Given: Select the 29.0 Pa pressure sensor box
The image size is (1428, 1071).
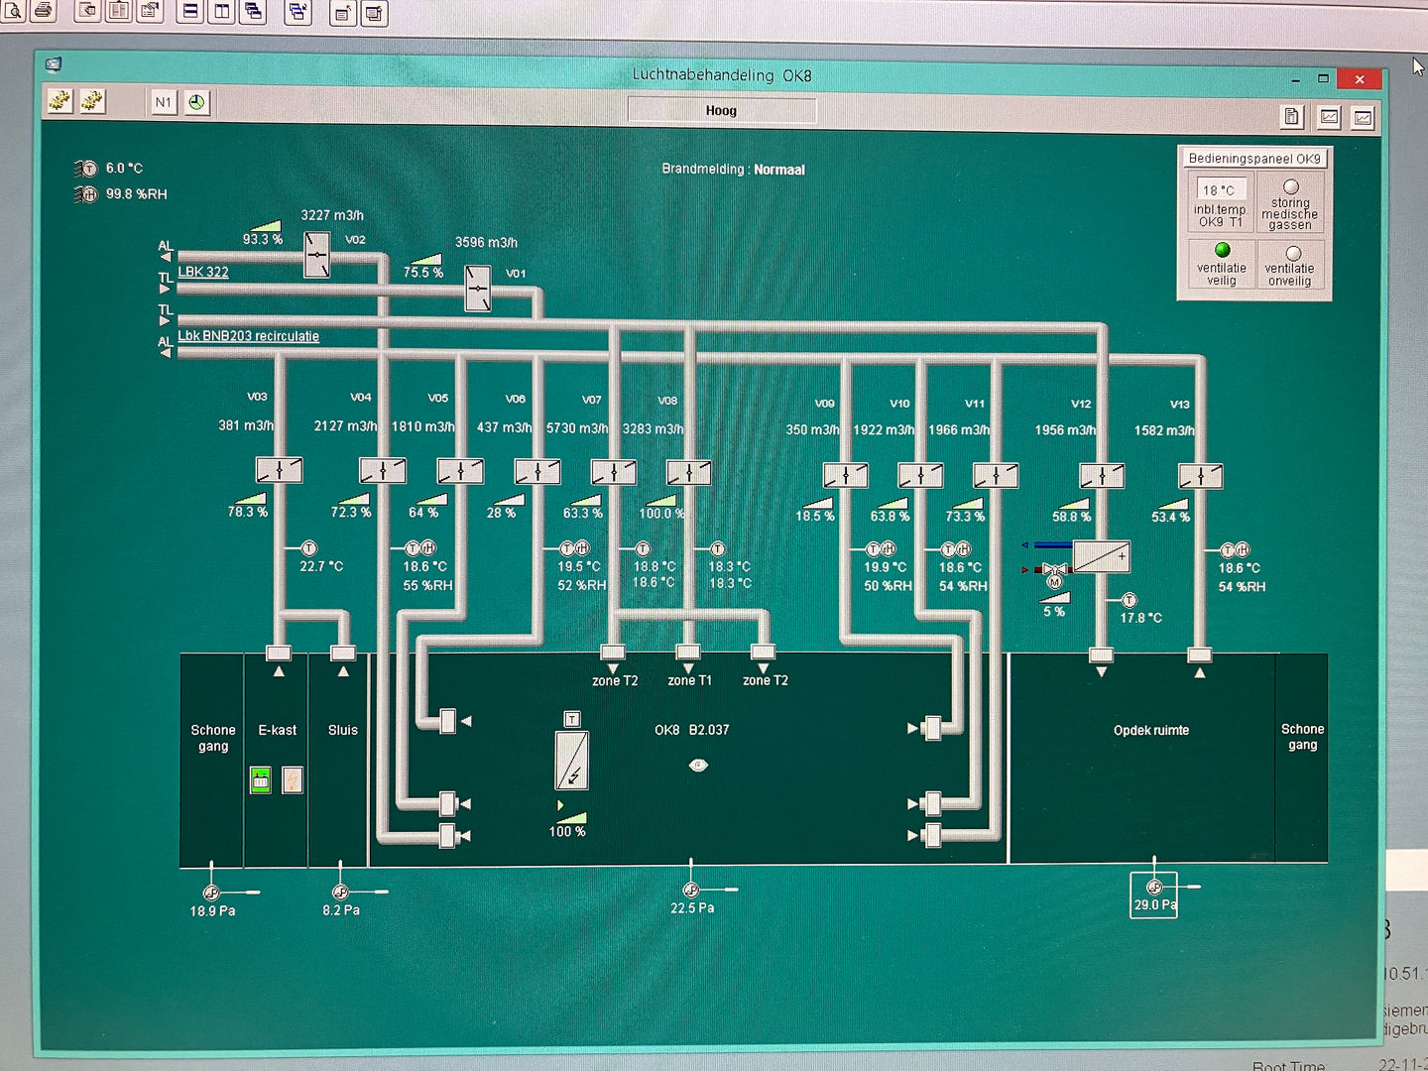Looking at the screenshot, I should [1154, 895].
